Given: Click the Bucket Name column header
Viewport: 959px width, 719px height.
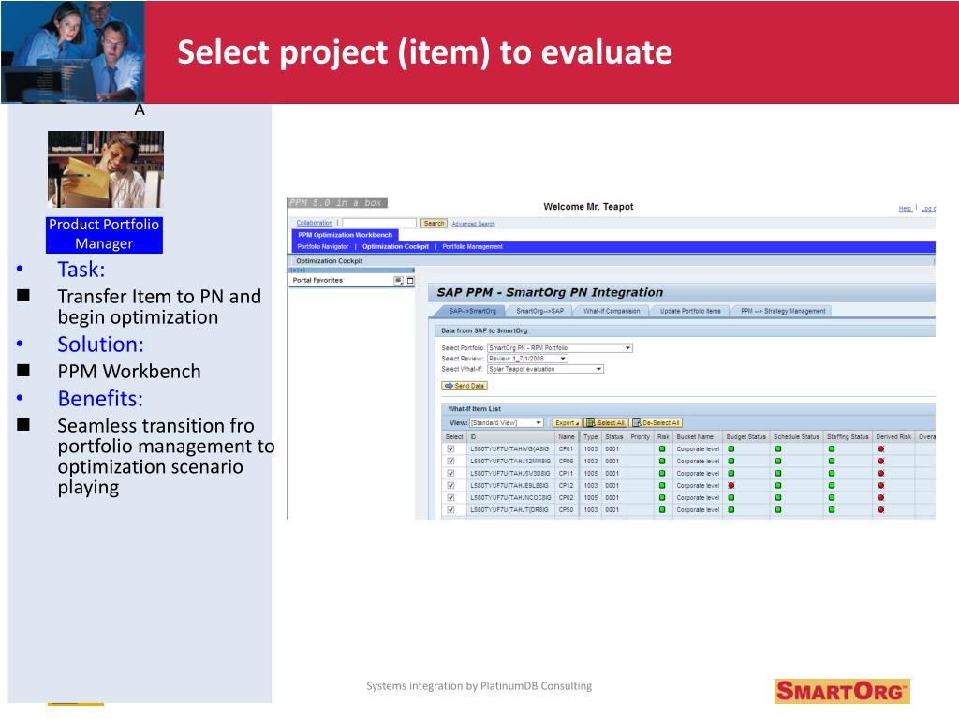Looking at the screenshot, I should point(695,436).
